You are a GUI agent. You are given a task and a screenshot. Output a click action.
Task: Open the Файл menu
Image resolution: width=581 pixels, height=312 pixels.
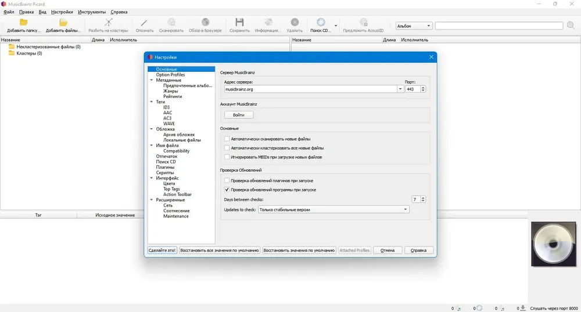pyautogui.click(x=9, y=12)
